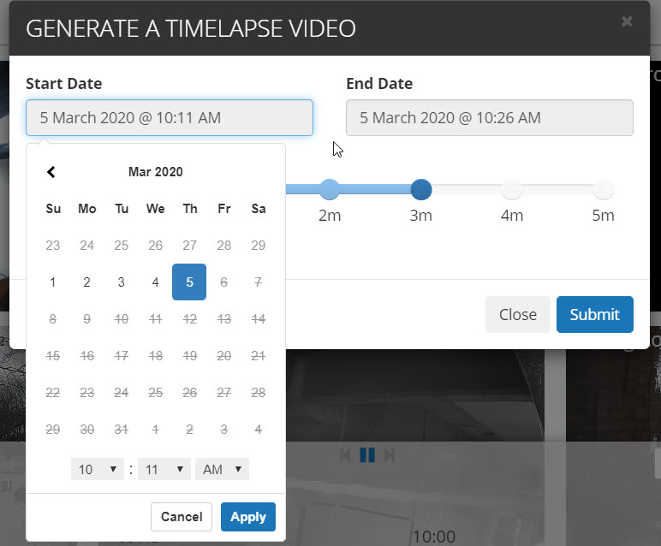
Task: Click the Su weekday header
Action: click(53, 209)
